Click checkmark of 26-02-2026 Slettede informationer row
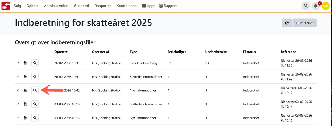 point(18,76)
